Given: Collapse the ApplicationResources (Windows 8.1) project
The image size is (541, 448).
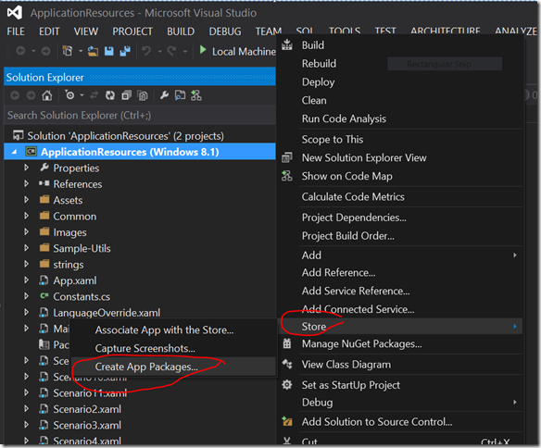Looking at the screenshot, I should point(14,152).
